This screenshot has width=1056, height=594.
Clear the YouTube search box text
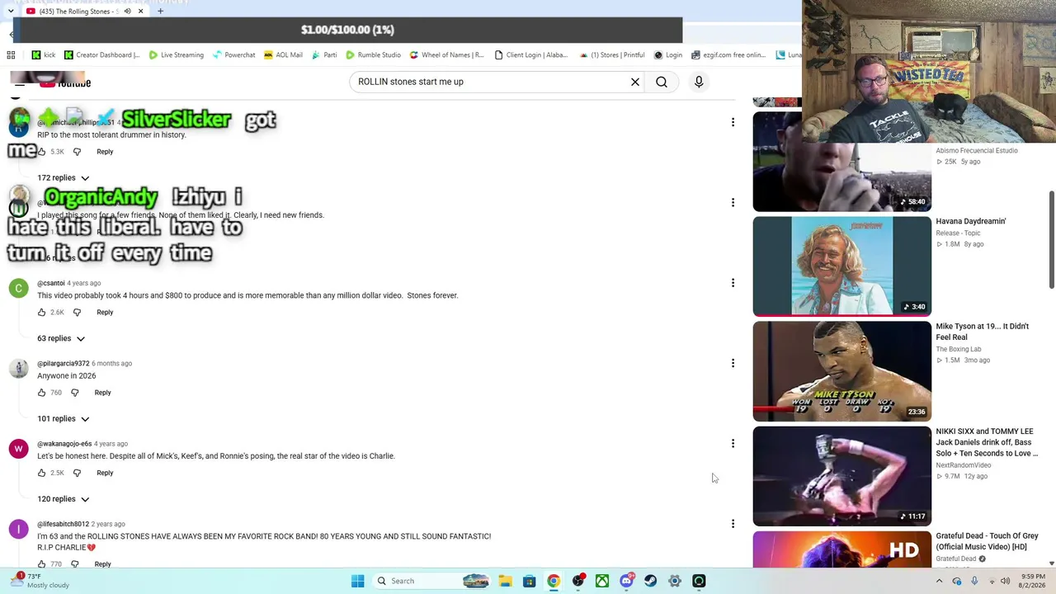(x=635, y=82)
